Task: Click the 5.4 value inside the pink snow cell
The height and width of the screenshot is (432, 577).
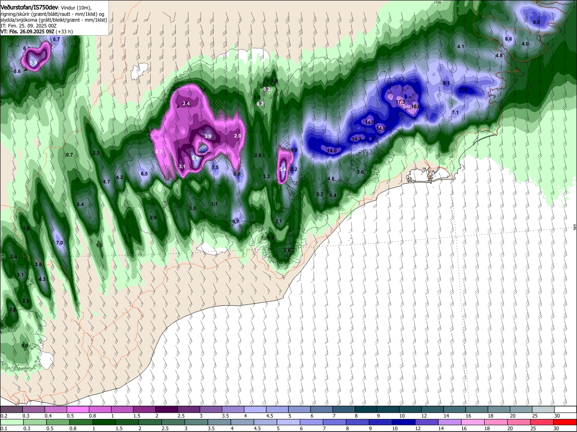Action: coord(283,169)
